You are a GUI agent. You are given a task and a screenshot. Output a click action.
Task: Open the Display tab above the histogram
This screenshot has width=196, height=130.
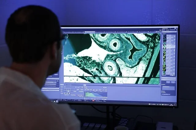coord(85,85)
